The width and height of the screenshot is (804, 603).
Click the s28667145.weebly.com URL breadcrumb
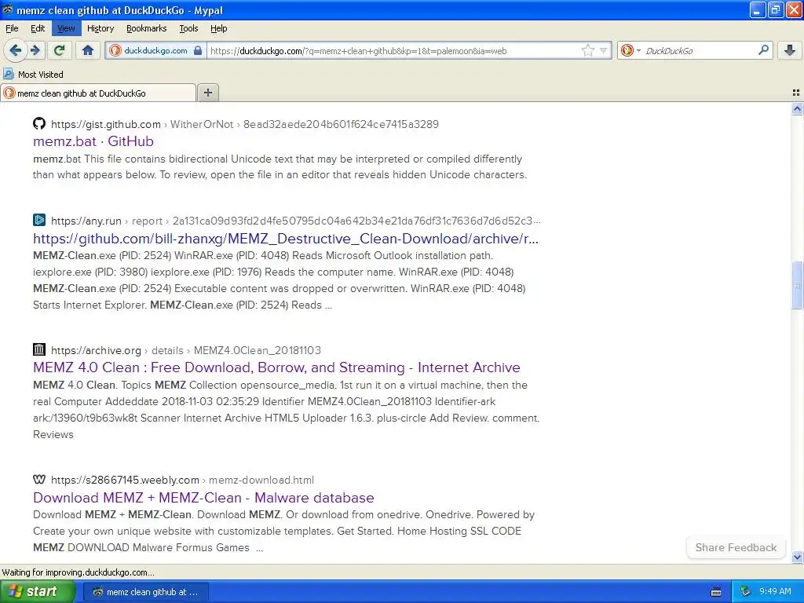125,480
